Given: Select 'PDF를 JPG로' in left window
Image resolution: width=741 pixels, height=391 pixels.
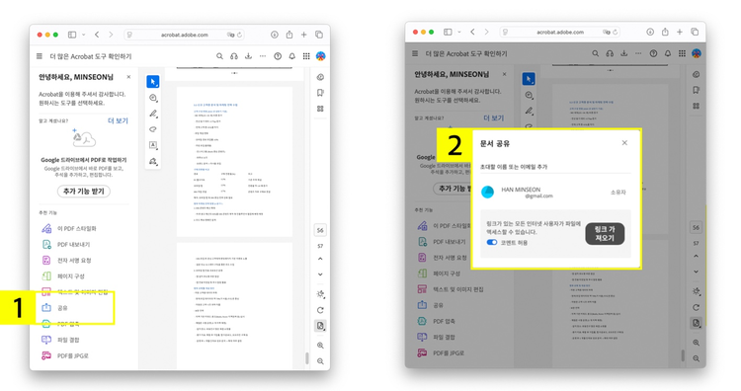Looking at the screenshot, I should point(65,355).
